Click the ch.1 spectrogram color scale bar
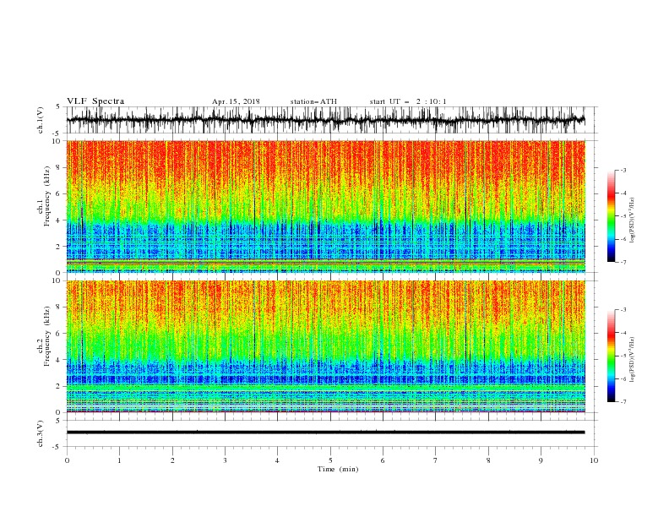The height and width of the screenshot is (517, 669). coord(611,216)
